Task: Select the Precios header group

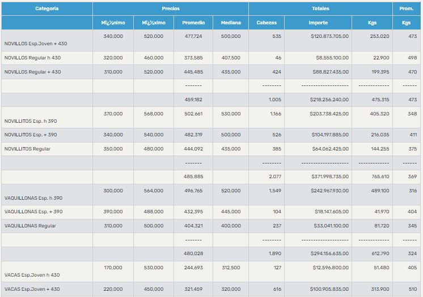Action: click(170, 8)
